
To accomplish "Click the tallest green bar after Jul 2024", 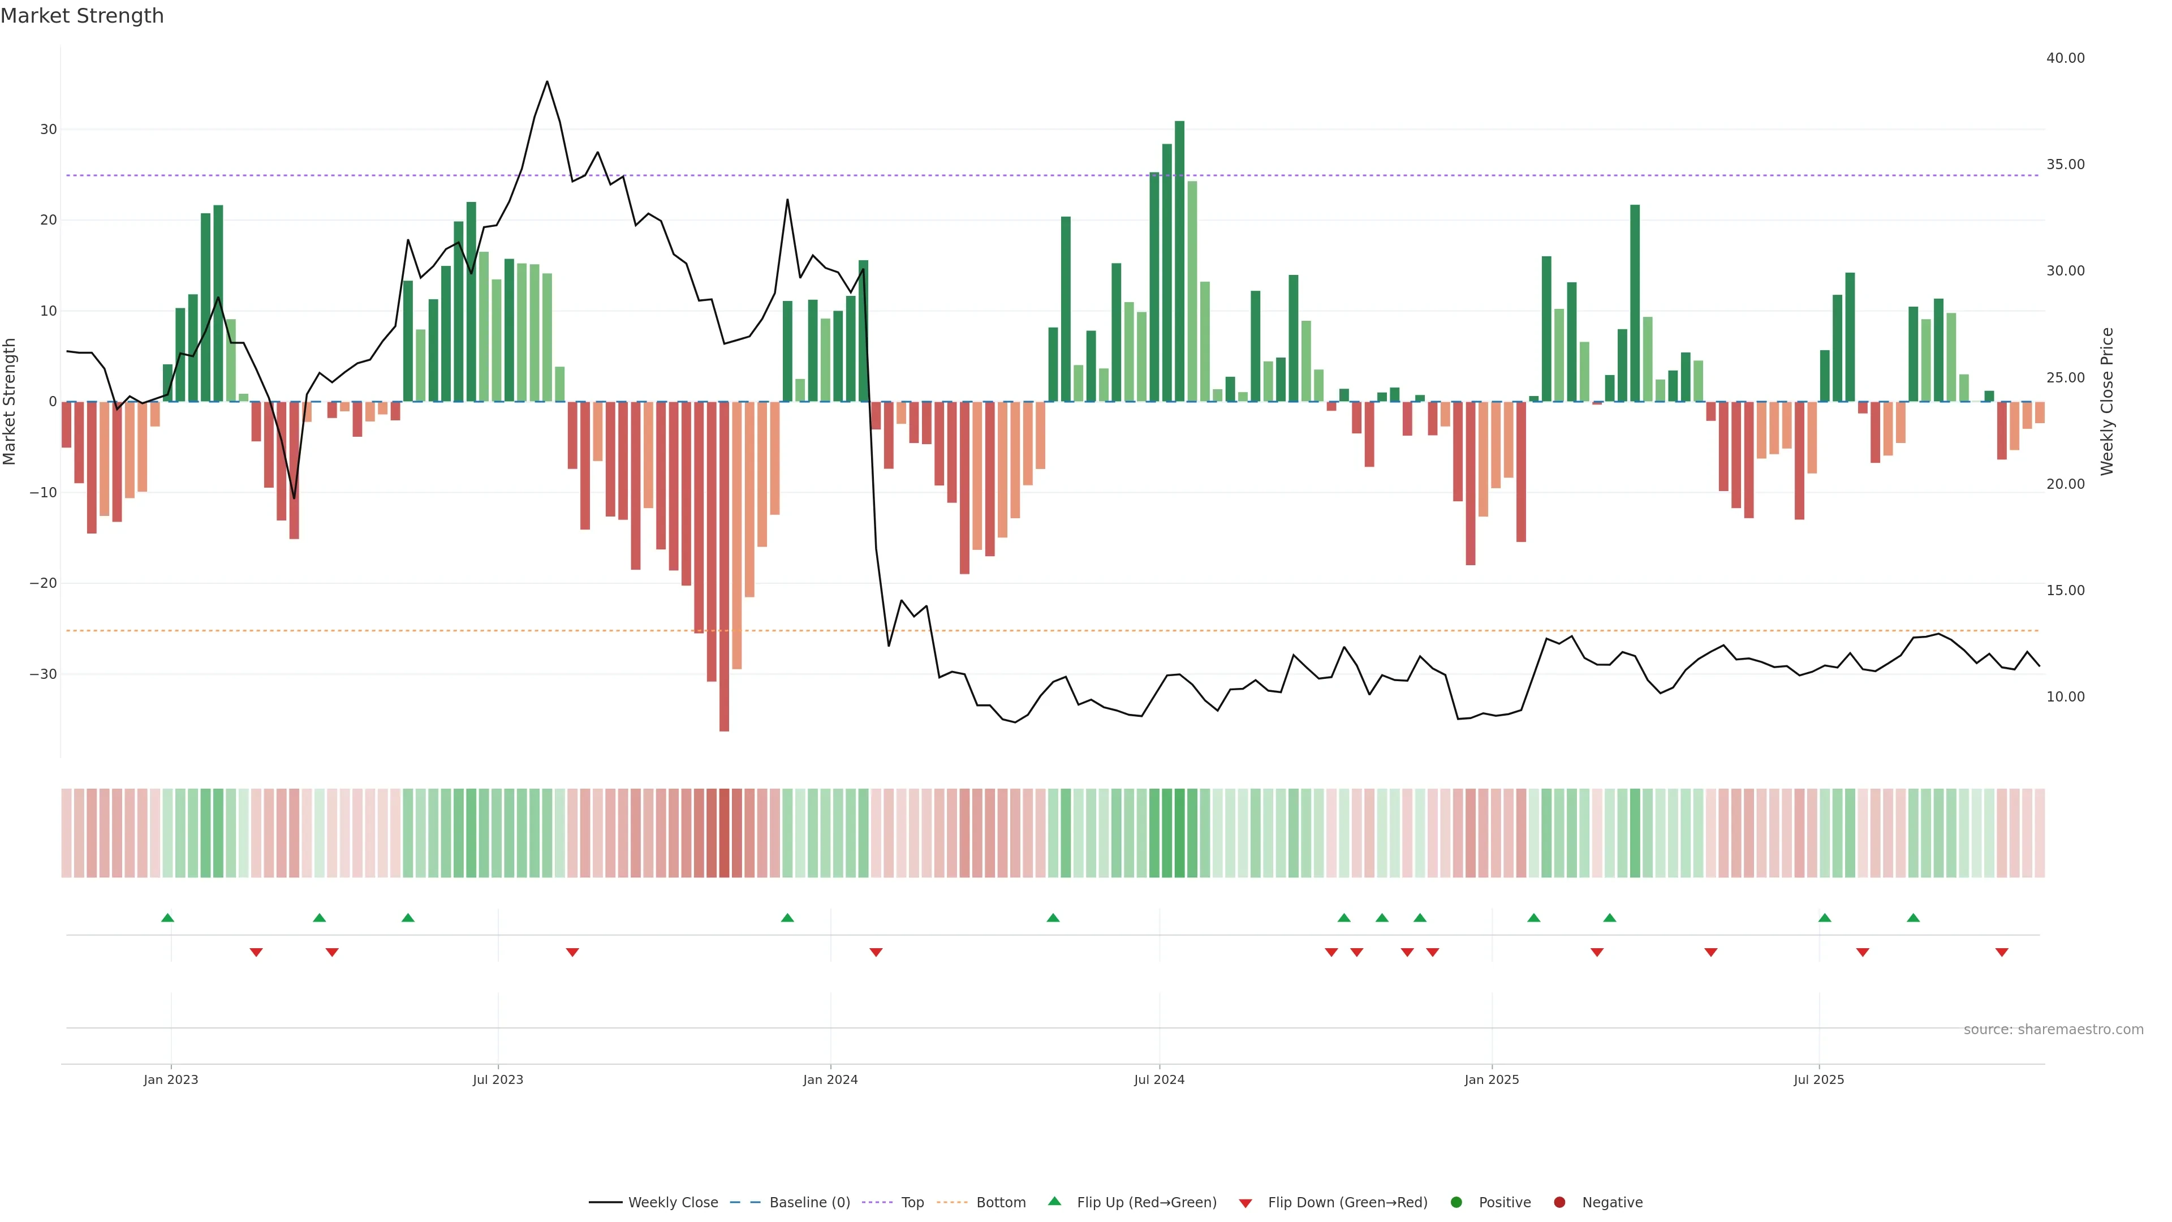I will tap(1179, 261).
